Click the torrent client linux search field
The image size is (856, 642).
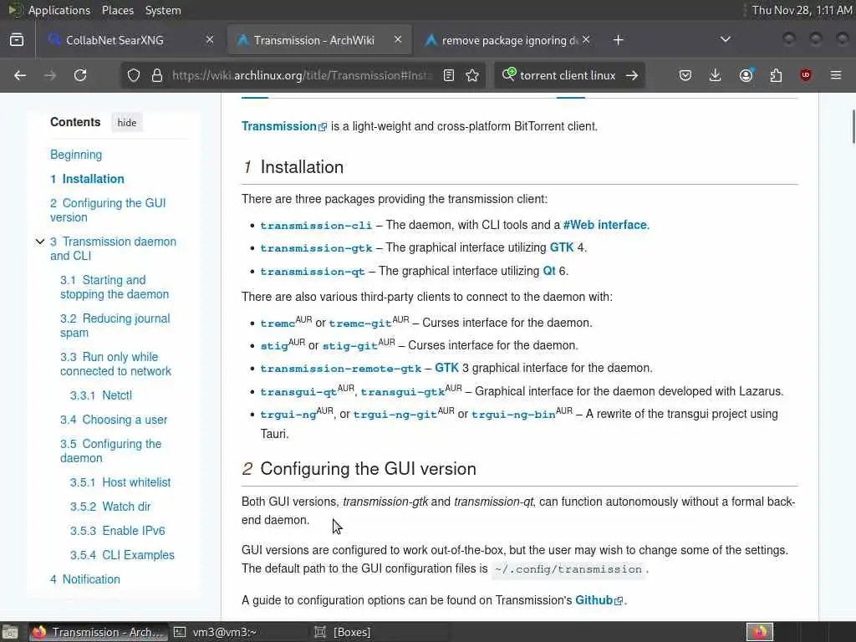(568, 75)
